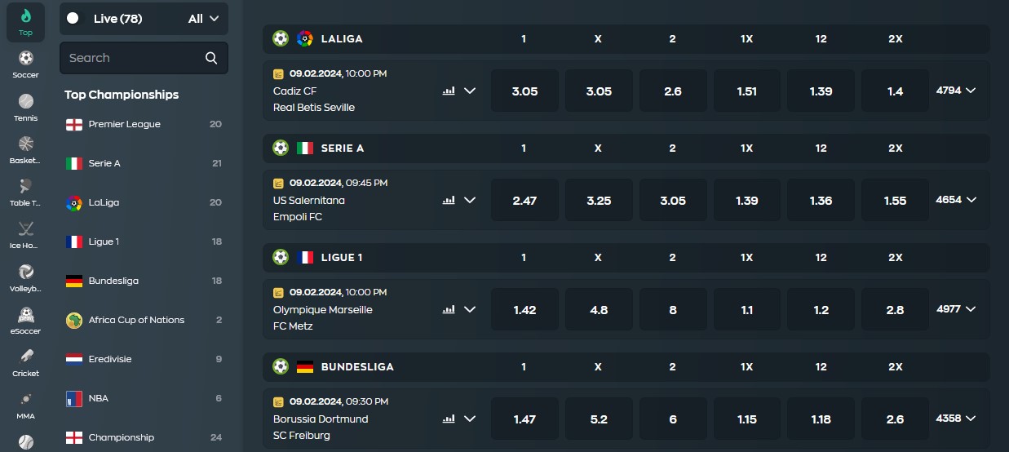Open the Top flame icon tab
The height and width of the screenshot is (452, 1009).
pyautogui.click(x=25, y=22)
